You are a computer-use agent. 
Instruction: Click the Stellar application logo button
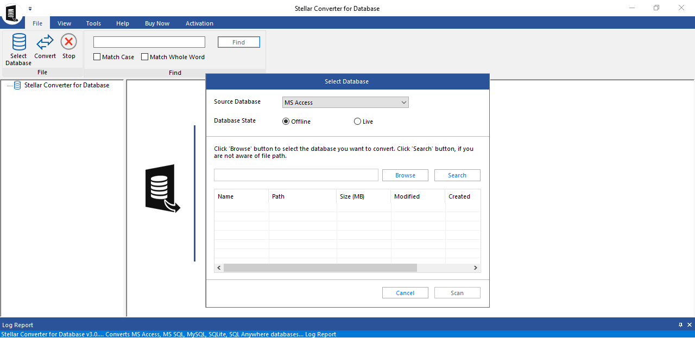(11, 13)
